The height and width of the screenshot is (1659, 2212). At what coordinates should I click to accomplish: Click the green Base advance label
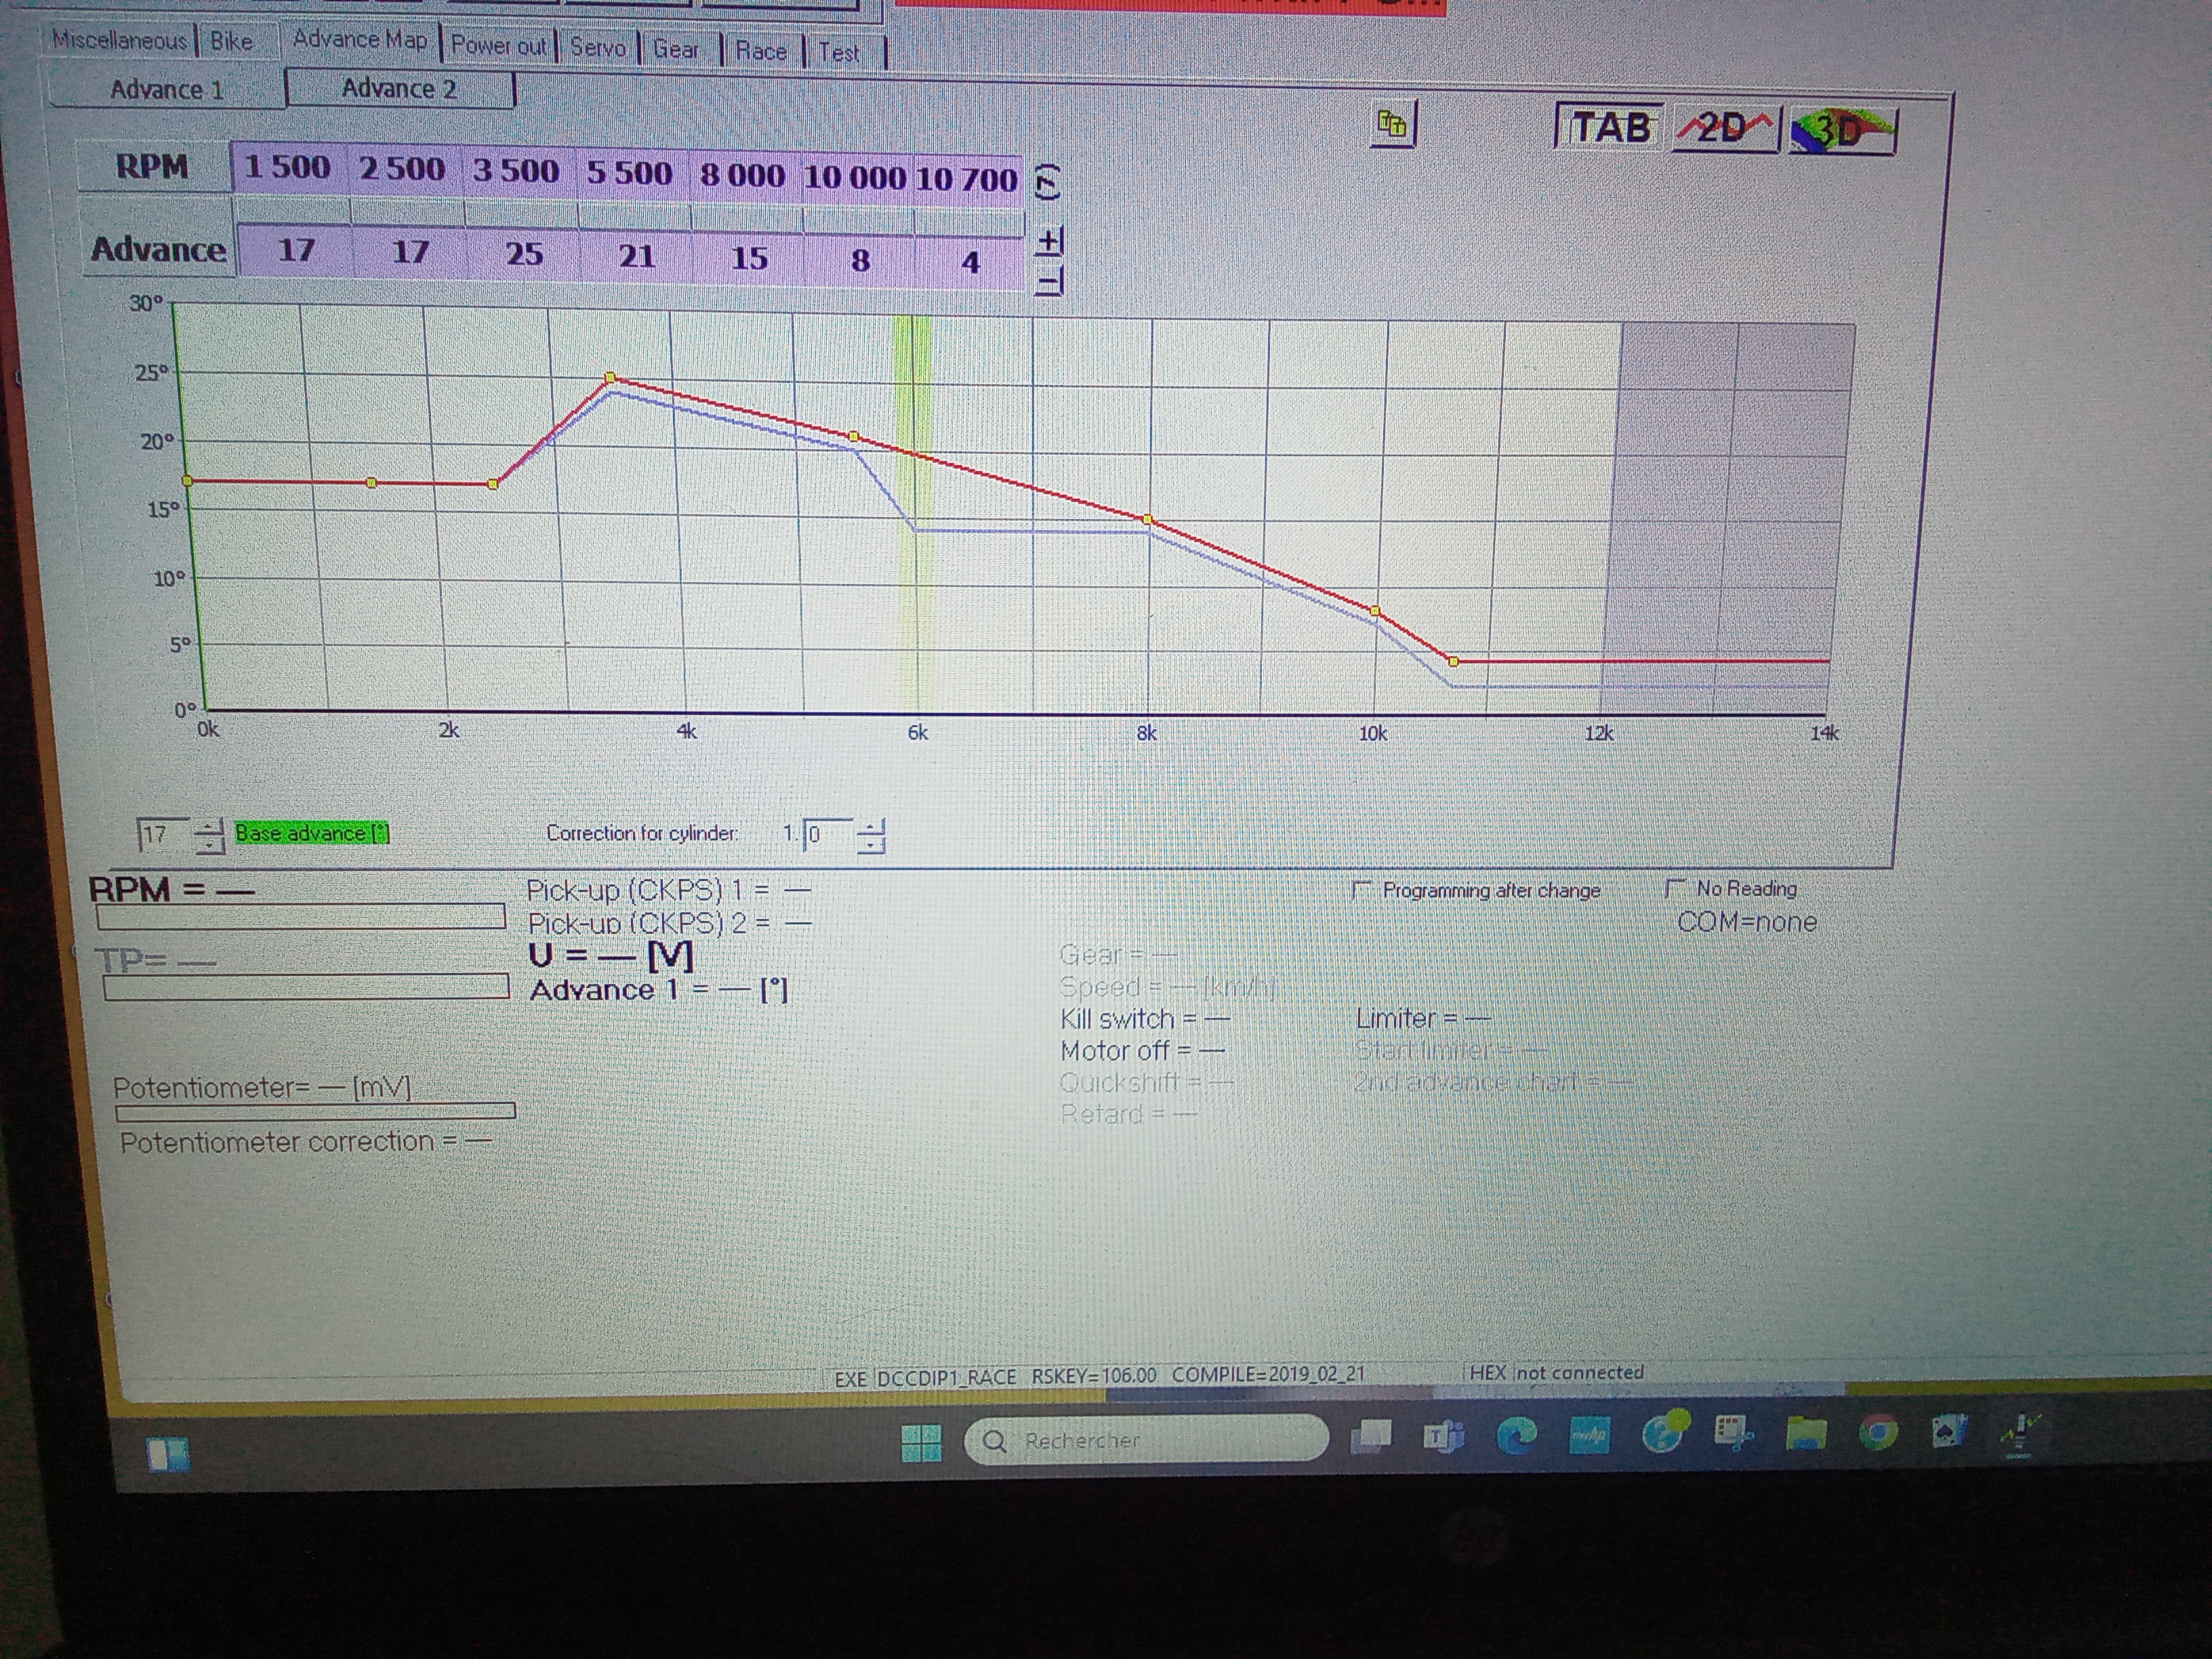click(x=312, y=833)
